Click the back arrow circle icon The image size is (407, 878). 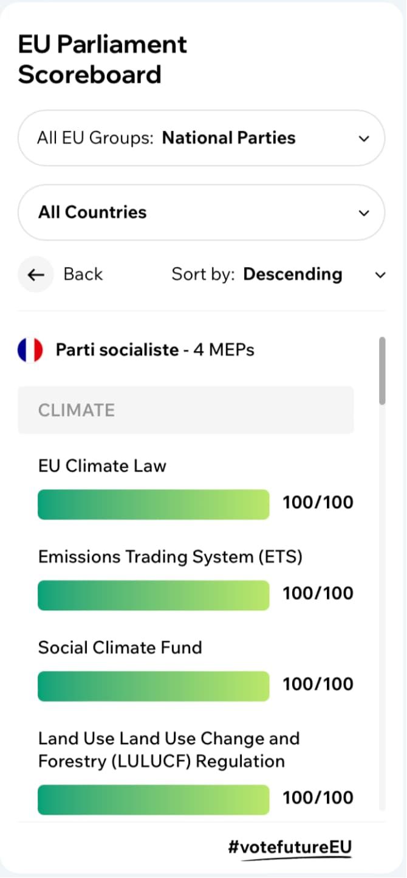(35, 274)
